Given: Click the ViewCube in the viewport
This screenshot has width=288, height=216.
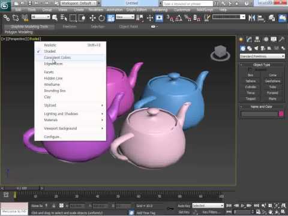Looking at the screenshot, I should click(220, 53).
